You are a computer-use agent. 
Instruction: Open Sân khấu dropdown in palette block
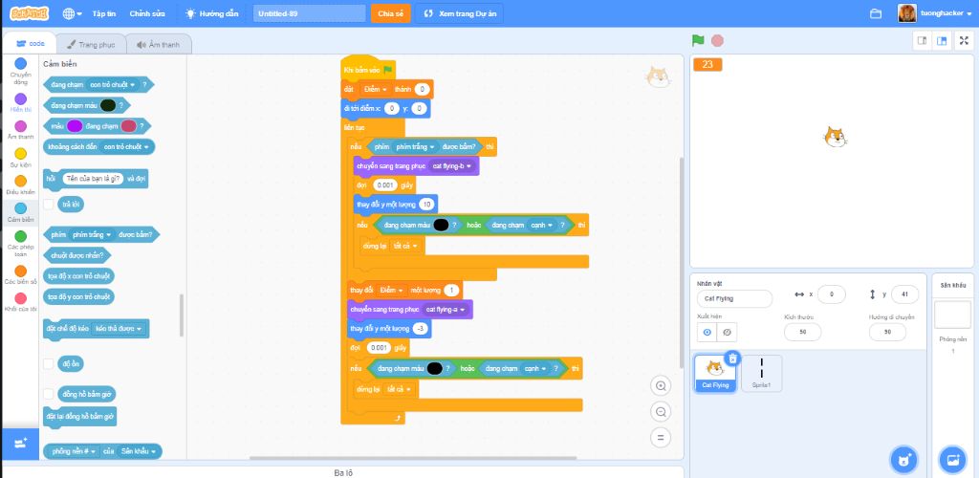[x=137, y=451]
